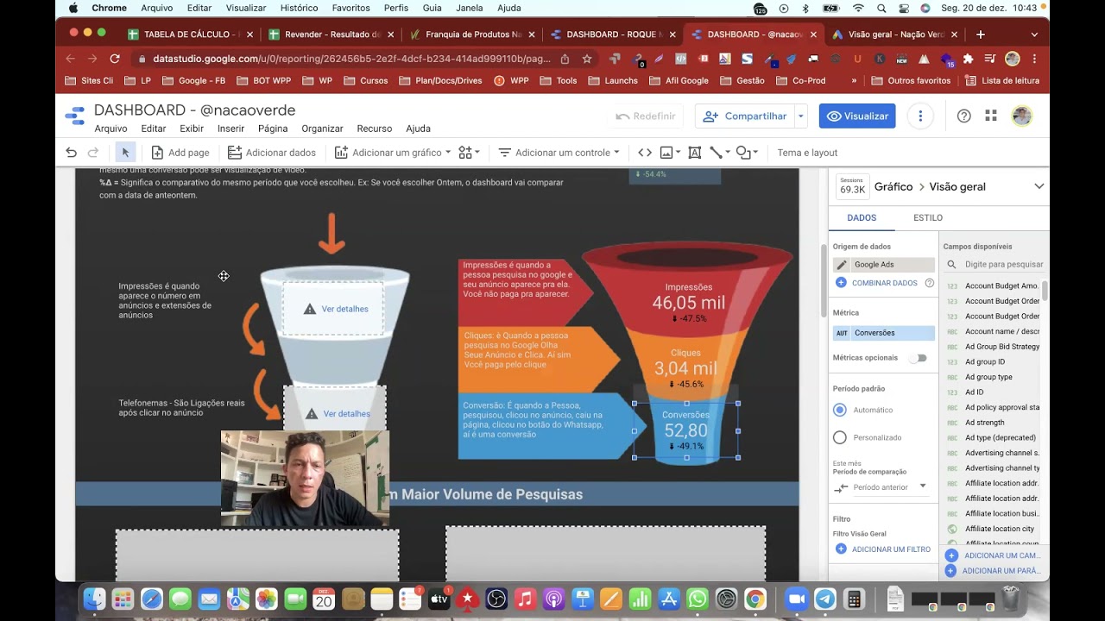This screenshot has height=621, width=1105.
Task: Choose the line drawing tool
Action: pyautogui.click(x=716, y=153)
